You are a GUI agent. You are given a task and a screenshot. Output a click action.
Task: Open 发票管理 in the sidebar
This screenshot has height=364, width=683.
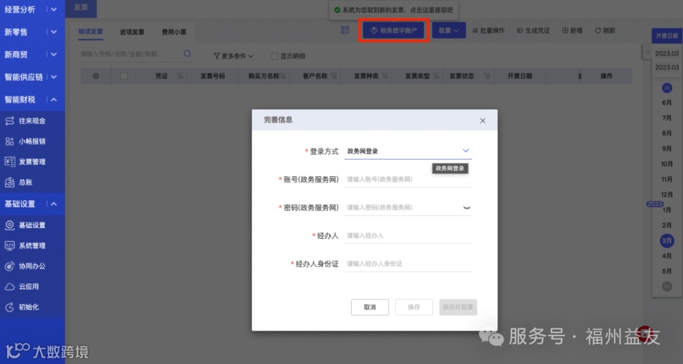pyautogui.click(x=32, y=162)
